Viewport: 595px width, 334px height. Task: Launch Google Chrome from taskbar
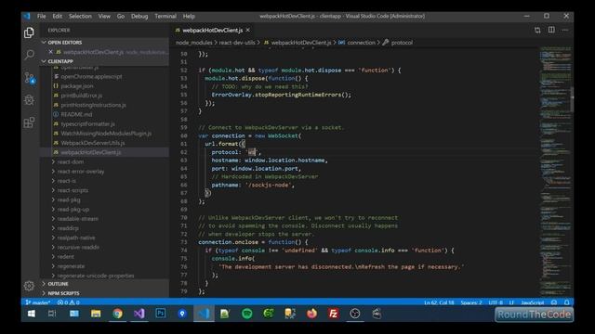pyautogui.click(x=117, y=314)
